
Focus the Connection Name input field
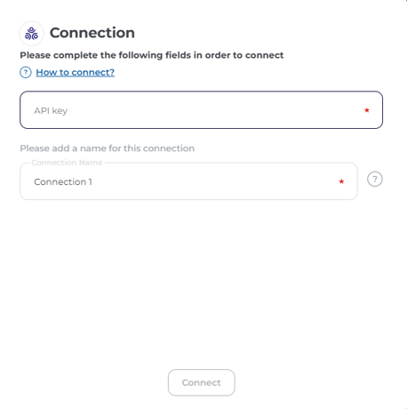click(x=188, y=181)
